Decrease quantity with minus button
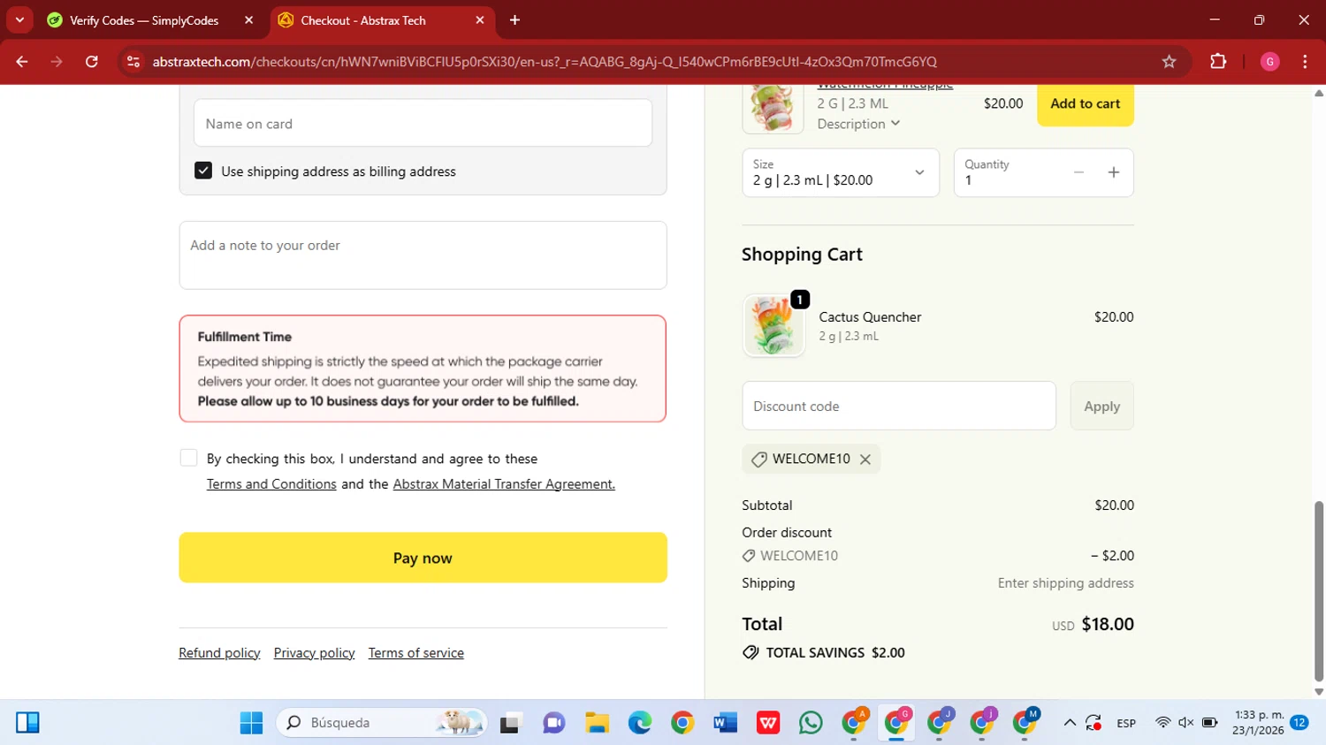This screenshot has height=745, width=1326. 1078,173
